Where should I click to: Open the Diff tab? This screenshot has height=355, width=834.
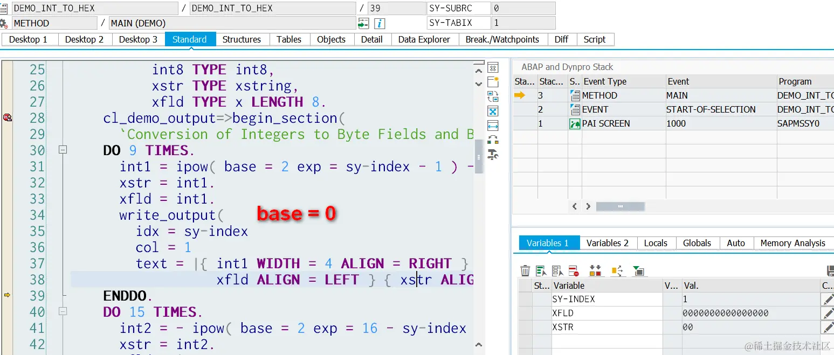[x=562, y=39]
